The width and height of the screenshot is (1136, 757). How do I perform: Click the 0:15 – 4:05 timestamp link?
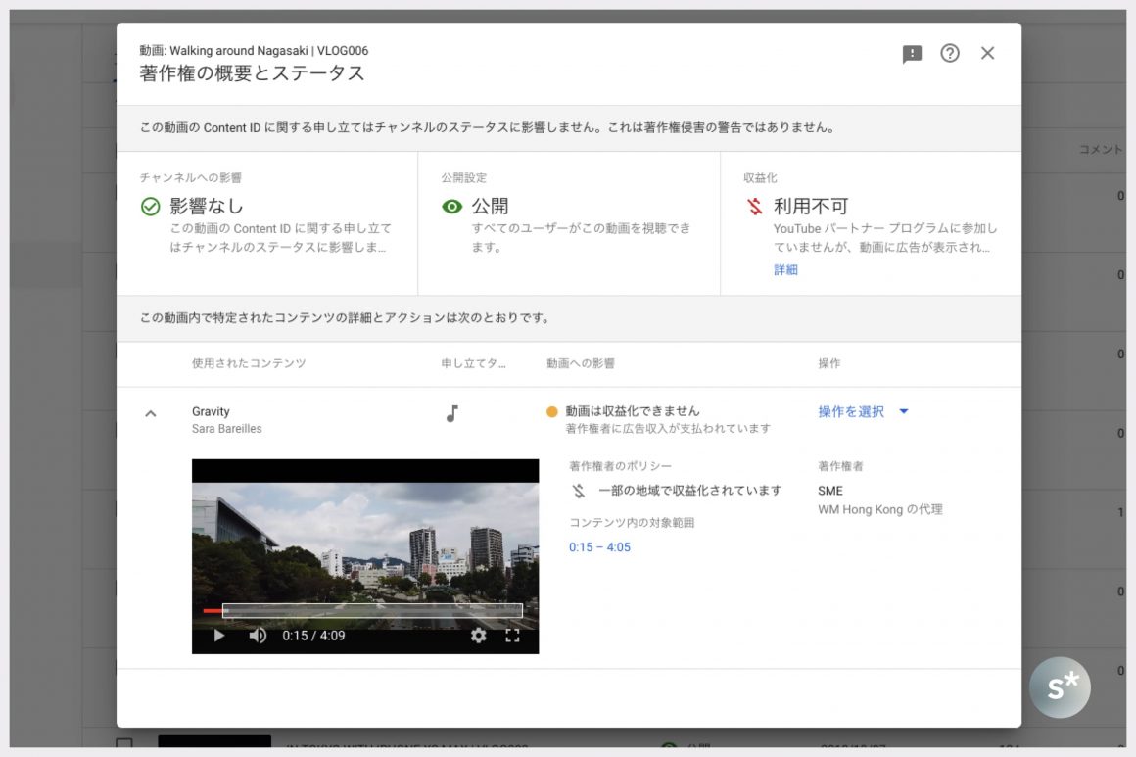(599, 547)
